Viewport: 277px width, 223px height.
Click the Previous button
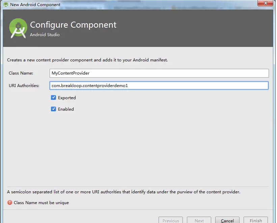(171, 220)
